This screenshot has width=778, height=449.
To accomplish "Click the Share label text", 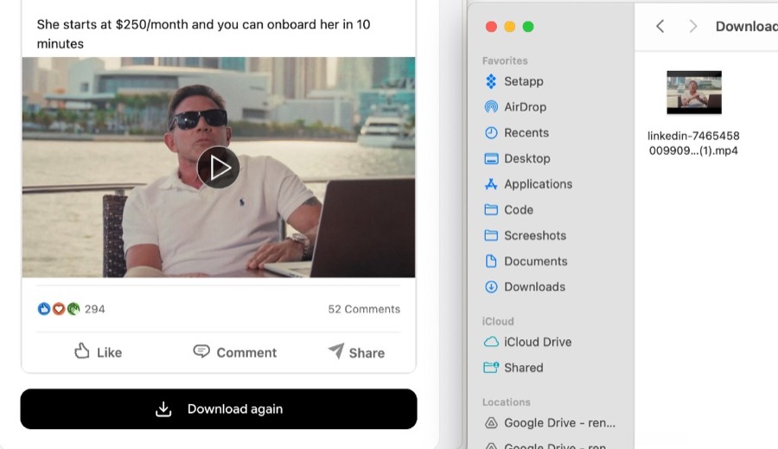I will tap(367, 353).
